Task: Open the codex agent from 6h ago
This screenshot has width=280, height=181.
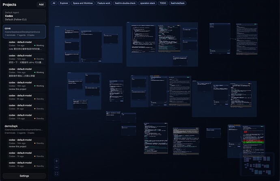Action: [x=26, y=97]
